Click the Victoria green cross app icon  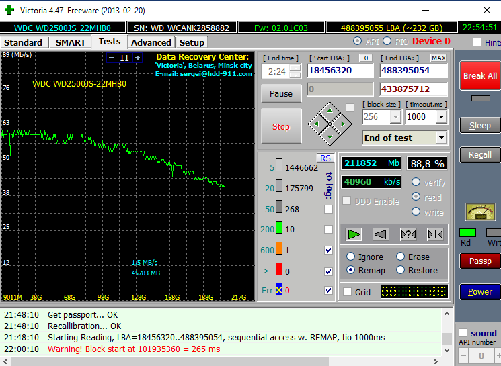coord(9,10)
